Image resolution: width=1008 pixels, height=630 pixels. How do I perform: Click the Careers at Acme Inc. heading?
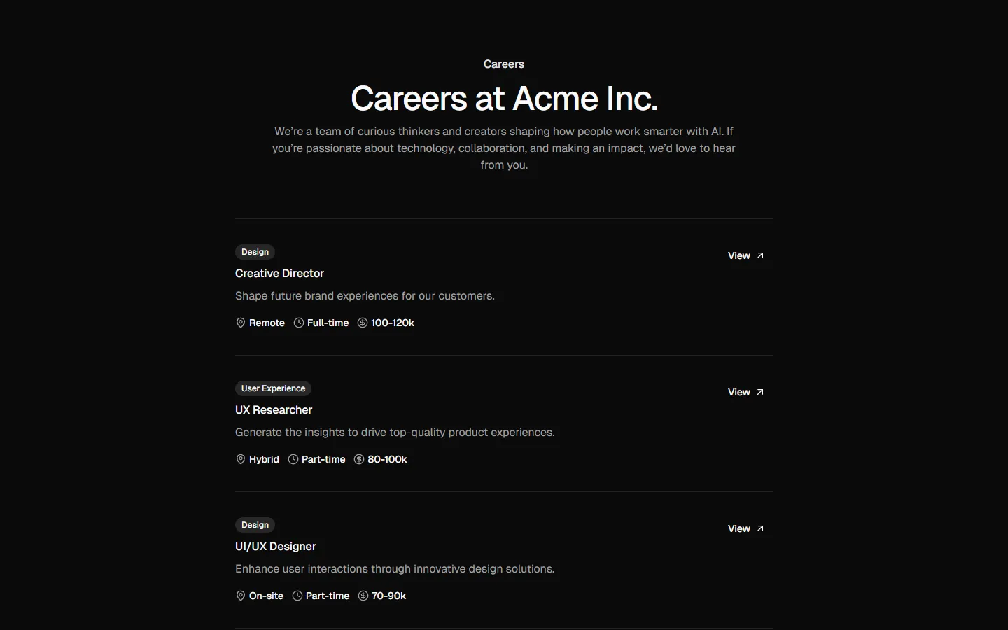point(503,99)
